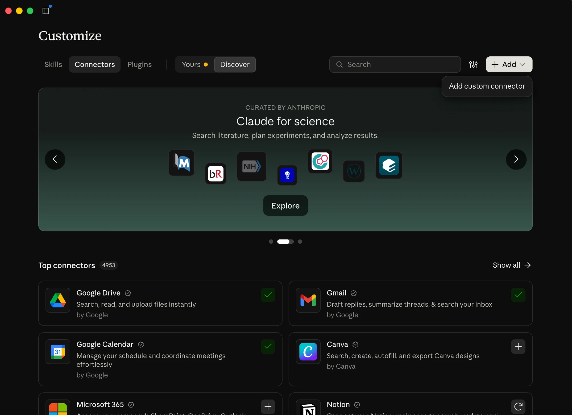The height and width of the screenshot is (415, 572).
Task: Click verified badge beside Microsoft 365
Action: click(x=131, y=405)
